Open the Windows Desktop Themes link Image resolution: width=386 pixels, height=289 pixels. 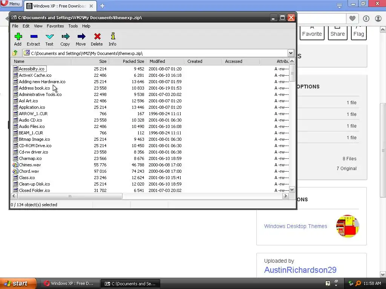pyautogui.click(x=296, y=226)
